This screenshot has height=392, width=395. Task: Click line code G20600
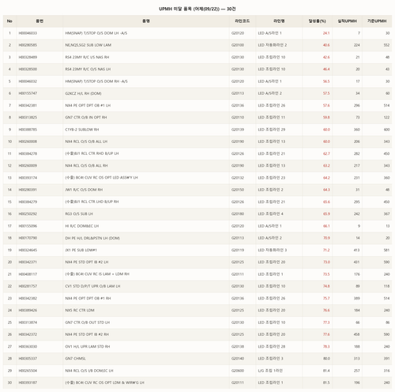pyautogui.click(x=238, y=371)
